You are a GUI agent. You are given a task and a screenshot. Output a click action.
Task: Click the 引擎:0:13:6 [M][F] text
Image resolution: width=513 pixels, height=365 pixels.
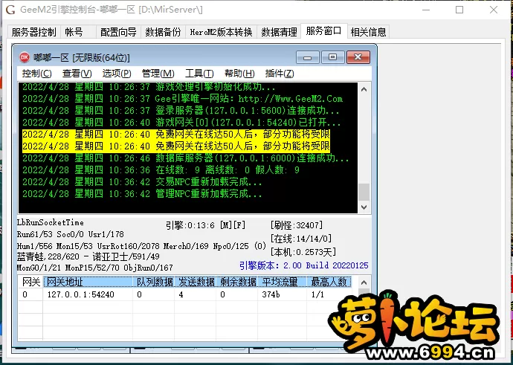[205, 225]
